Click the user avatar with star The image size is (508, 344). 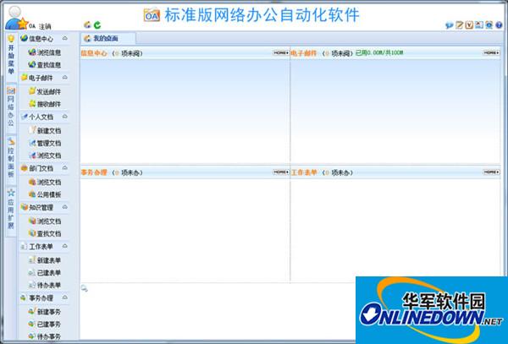click(16, 18)
